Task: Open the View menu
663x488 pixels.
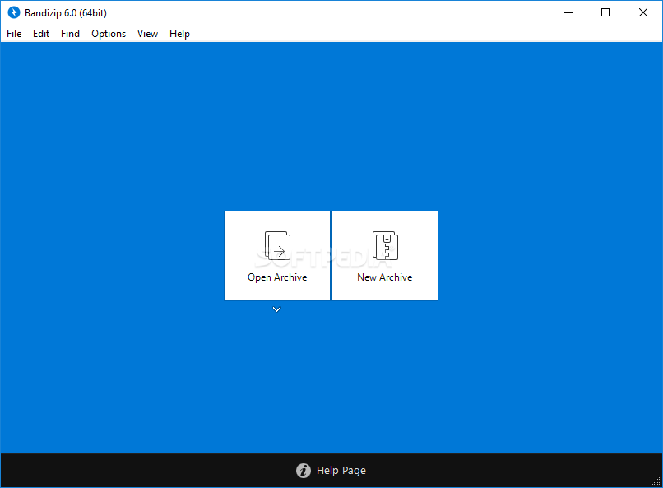Action: click(147, 34)
